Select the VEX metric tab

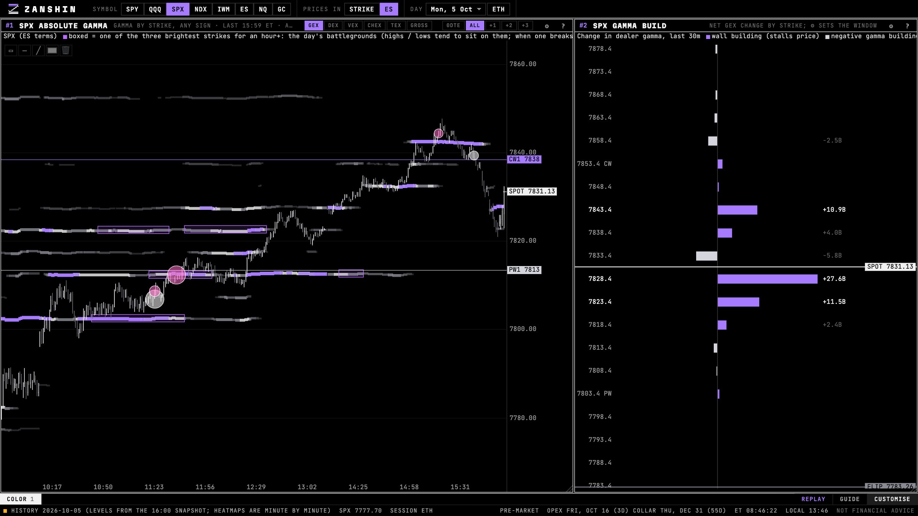353,26
